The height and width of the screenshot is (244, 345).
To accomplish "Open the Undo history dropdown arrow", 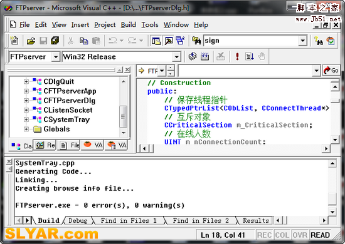I will pos(122,41).
